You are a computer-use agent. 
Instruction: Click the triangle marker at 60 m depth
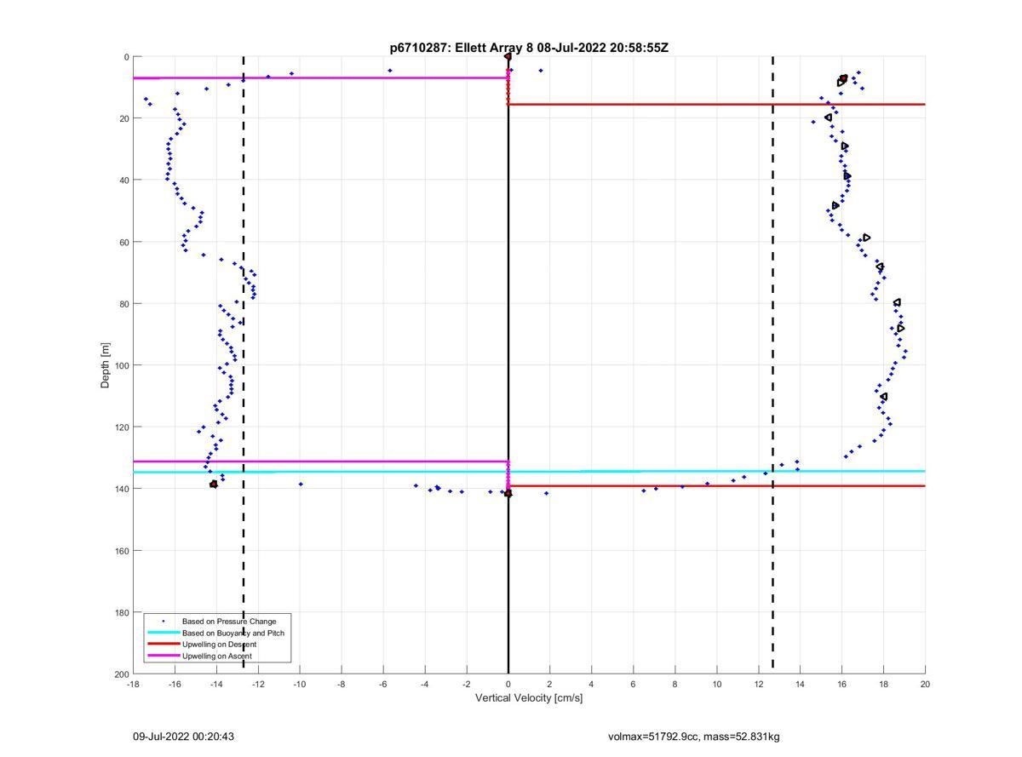point(867,238)
